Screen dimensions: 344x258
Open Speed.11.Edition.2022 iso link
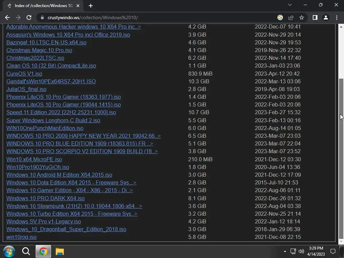point(61,112)
